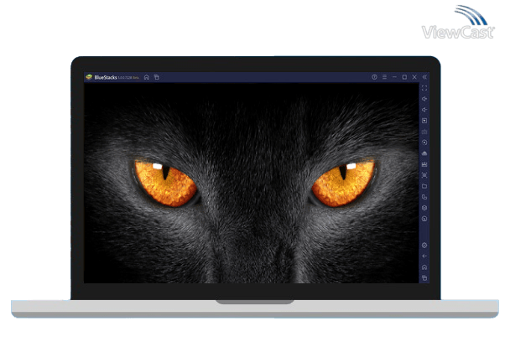The image size is (505, 347).
Task: Click the circular icon below the cube icon
Action: tap(424, 219)
